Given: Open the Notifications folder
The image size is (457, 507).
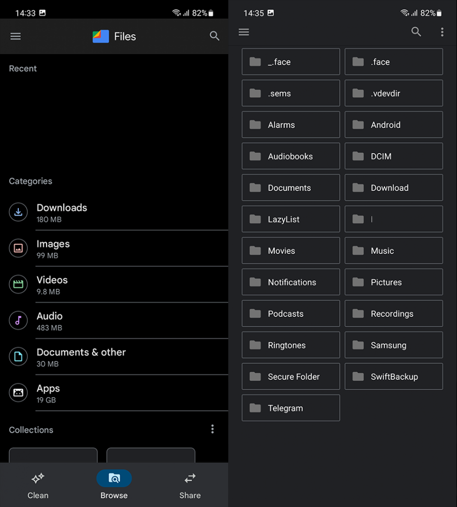Looking at the screenshot, I should (x=291, y=282).
